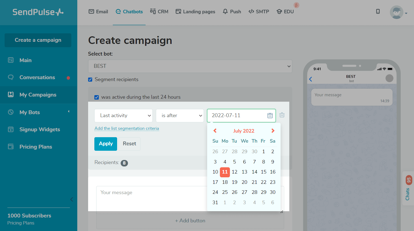This screenshot has height=231, width=414.
Task: Open the Chats side widget
Action: (x=408, y=188)
